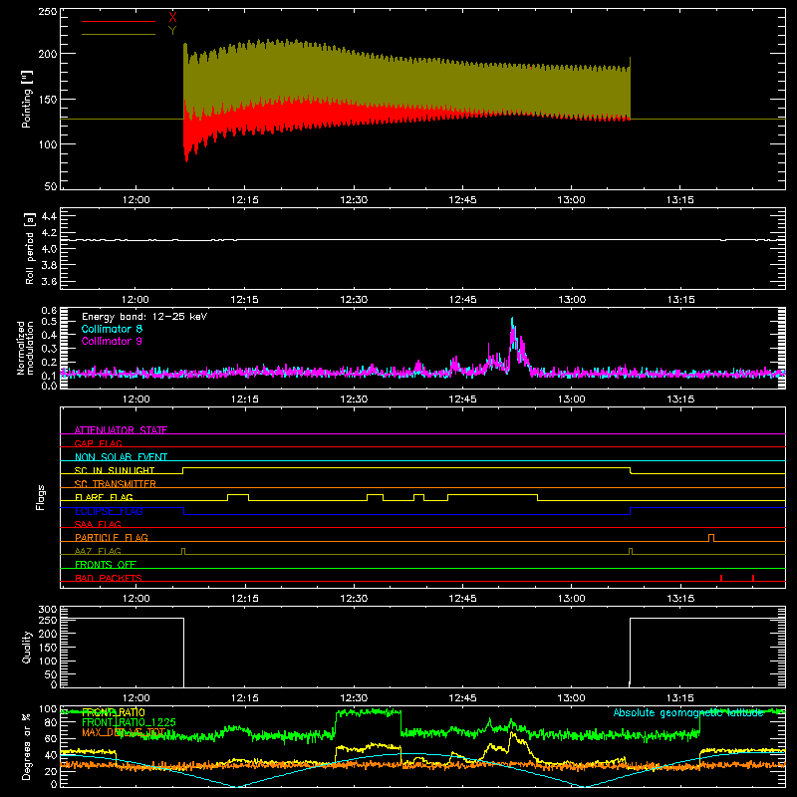Click the cyan Collimator 8 legend entry
This screenshot has height=797, width=797.
(112, 329)
